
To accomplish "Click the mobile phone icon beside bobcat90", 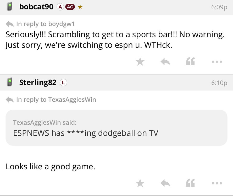I will coord(10,7).
